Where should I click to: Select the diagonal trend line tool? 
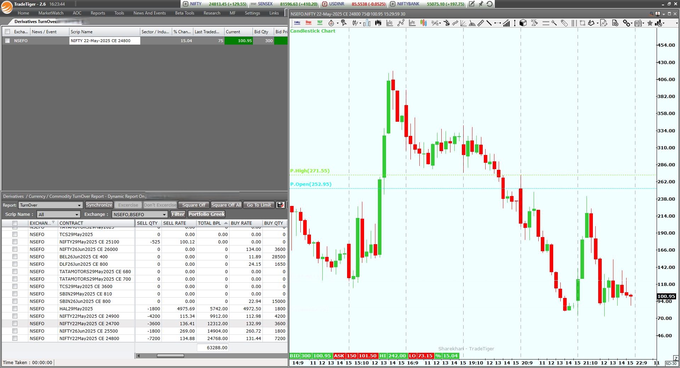point(489,23)
